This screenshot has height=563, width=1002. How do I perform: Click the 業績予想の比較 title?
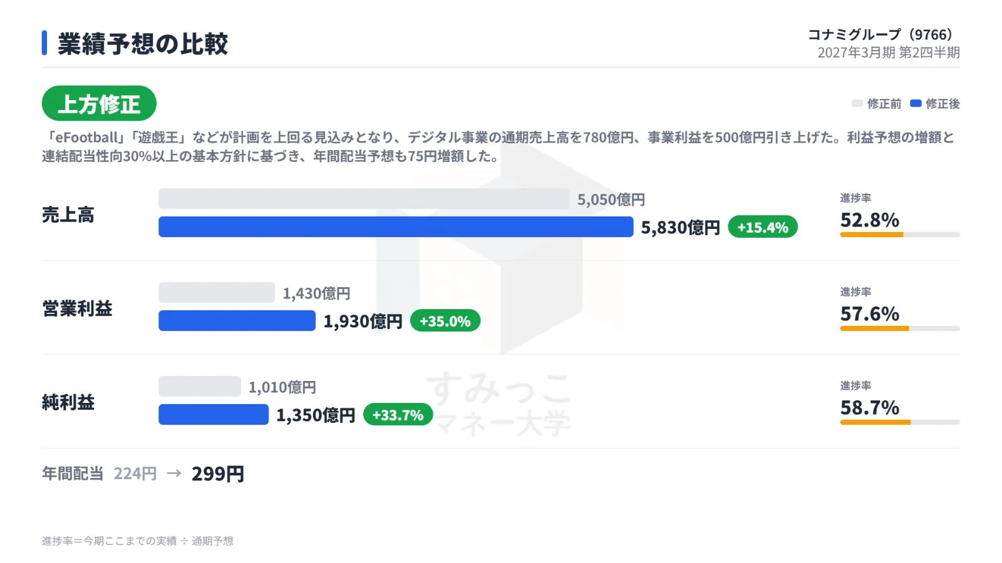click(143, 43)
